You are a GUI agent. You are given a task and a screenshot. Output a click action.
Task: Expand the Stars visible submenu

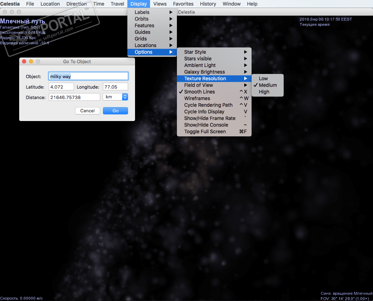coord(214,59)
